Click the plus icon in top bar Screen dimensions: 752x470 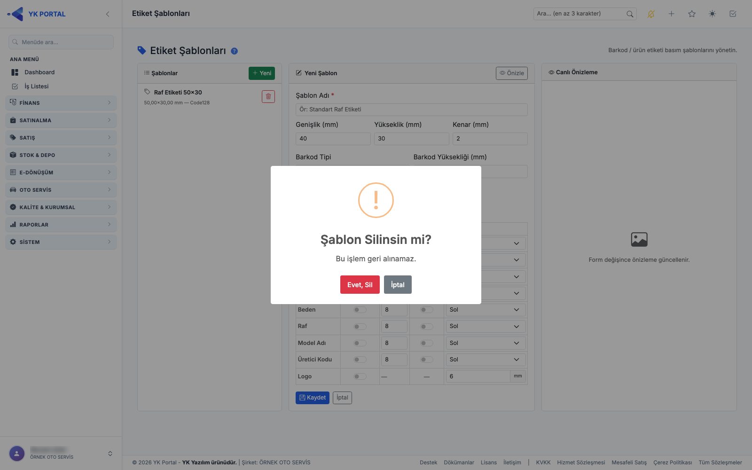672,14
